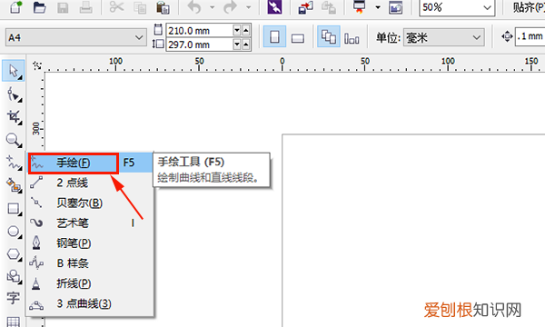
Task: Click the Welcome screen icon
Action: coord(395,7)
